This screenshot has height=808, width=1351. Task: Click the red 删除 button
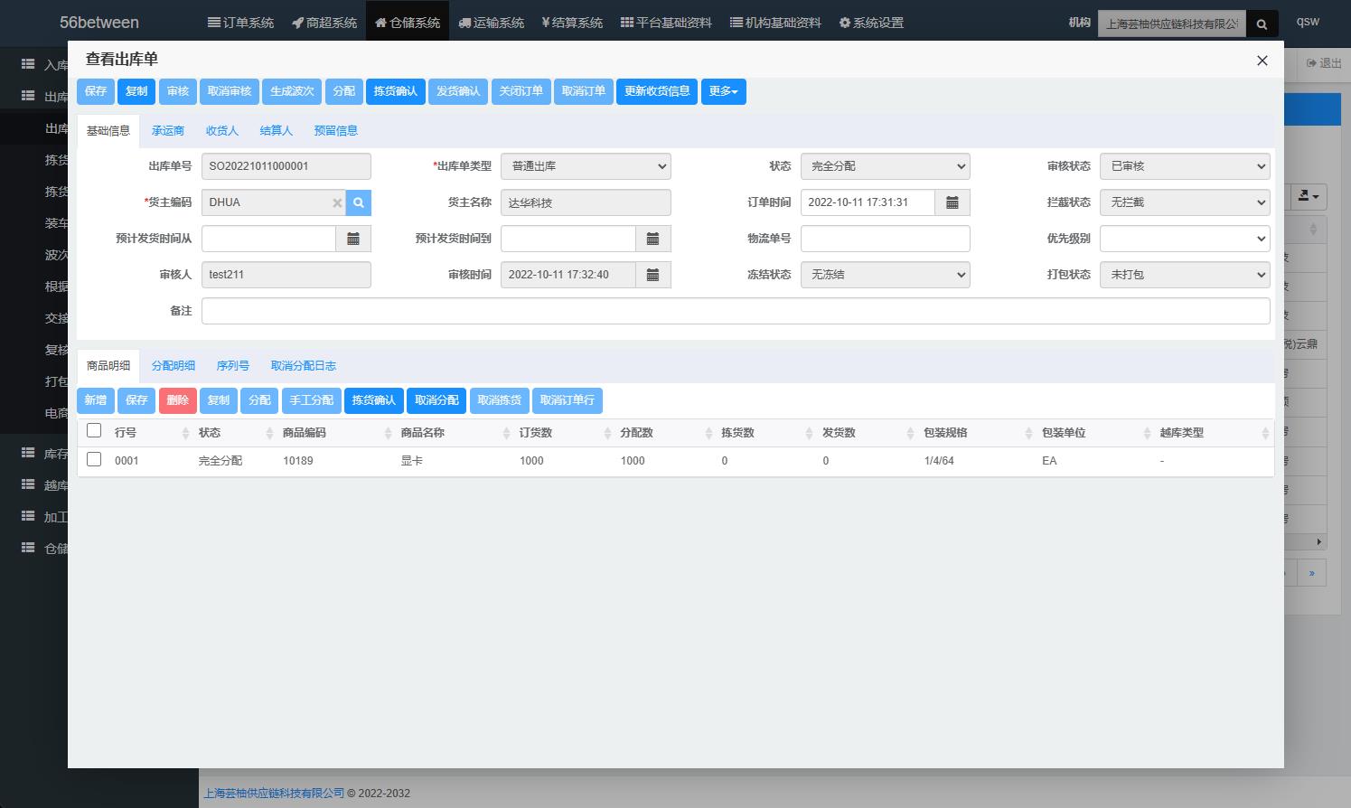[x=178, y=400]
